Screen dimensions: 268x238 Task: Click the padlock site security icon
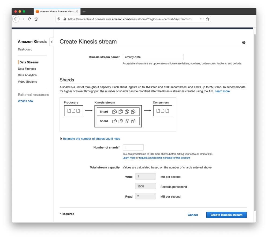point(65,19)
